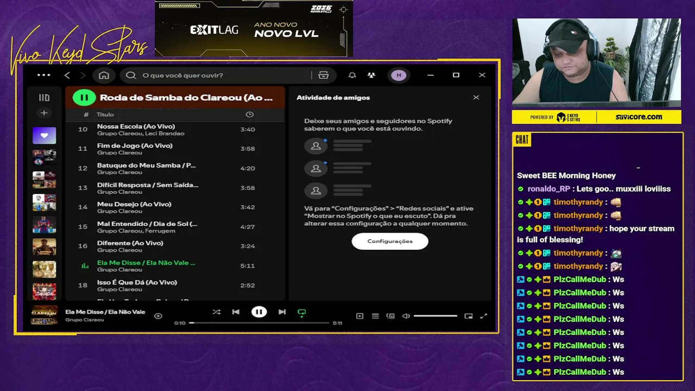Create a playlist with plus button
This screenshot has width=695, height=391.
44,113
